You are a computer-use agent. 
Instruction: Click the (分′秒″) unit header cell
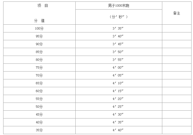[119, 17]
